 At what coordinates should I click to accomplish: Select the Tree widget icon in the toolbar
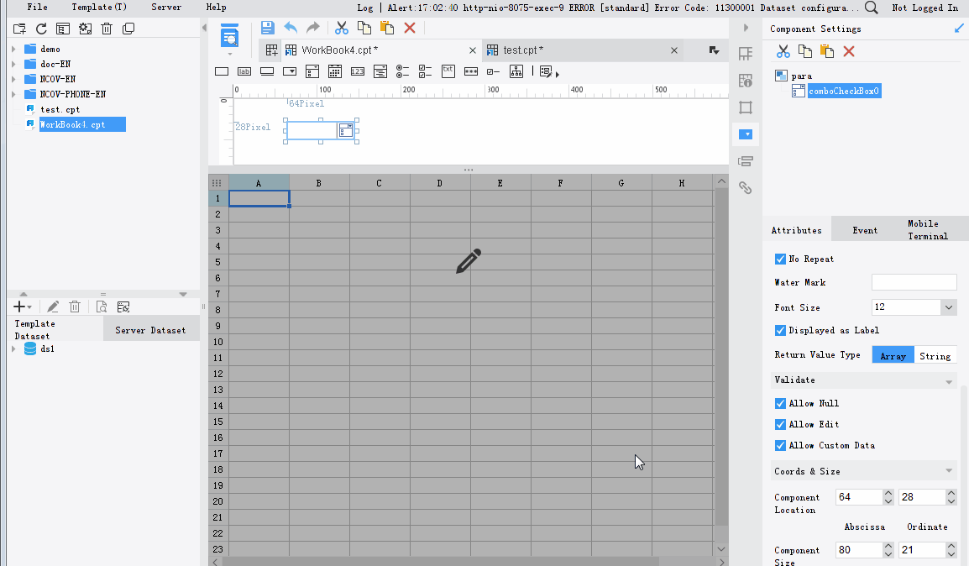[x=516, y=71]
